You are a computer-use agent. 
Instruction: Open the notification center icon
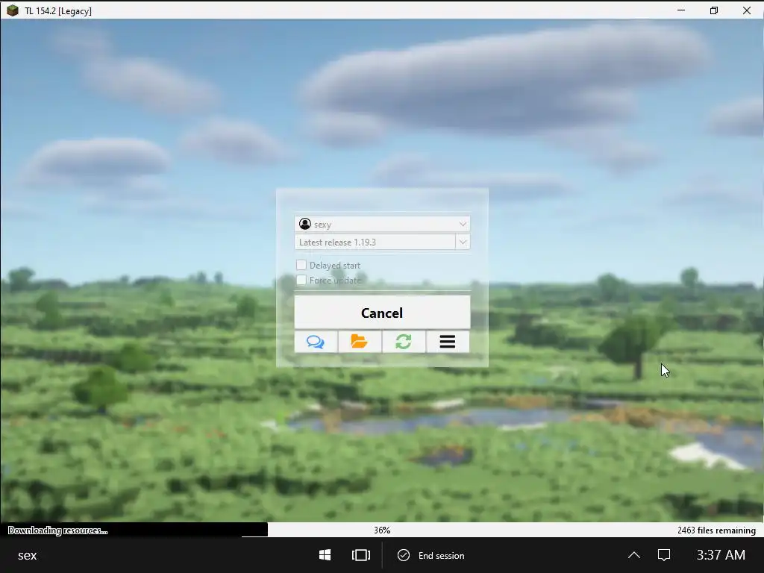pyautogui.click(x=663, y=555)
